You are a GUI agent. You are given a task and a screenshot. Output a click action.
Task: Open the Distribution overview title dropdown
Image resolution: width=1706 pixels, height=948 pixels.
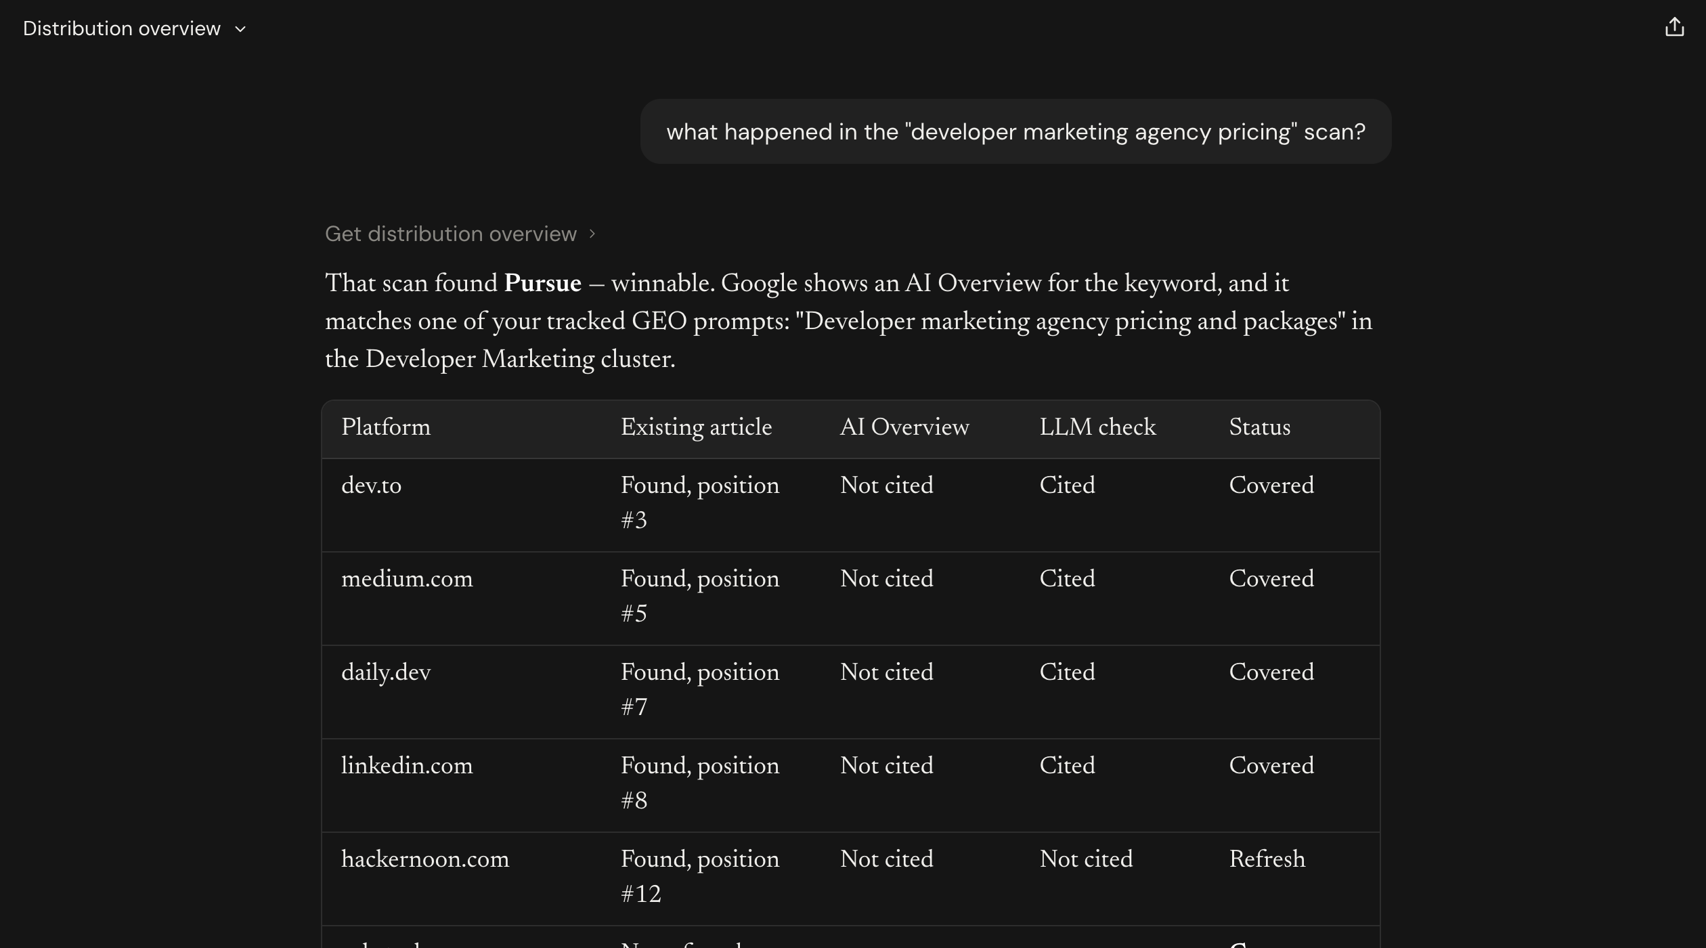point(135,28)
